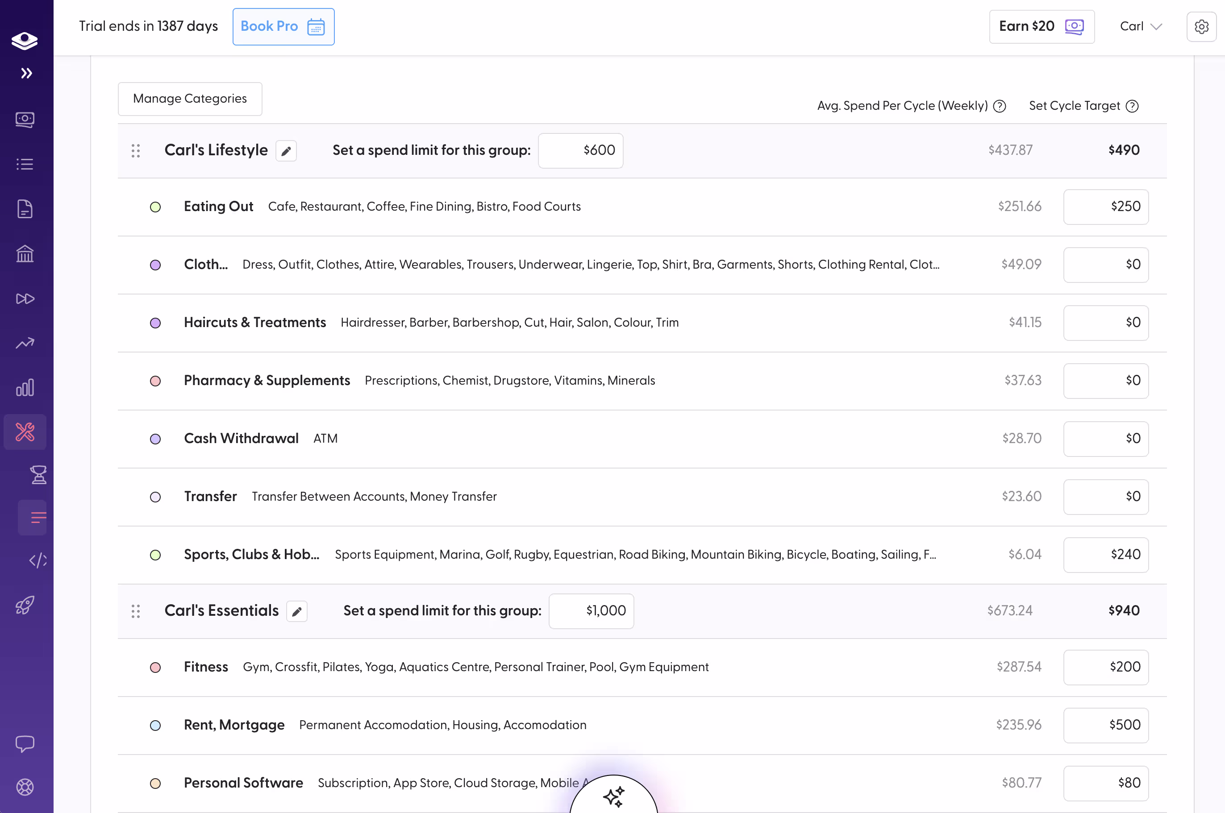1225x813 pixels.
Task: Click the Sports, Clubs & Hobbies color dot
Action: [155, 555]
